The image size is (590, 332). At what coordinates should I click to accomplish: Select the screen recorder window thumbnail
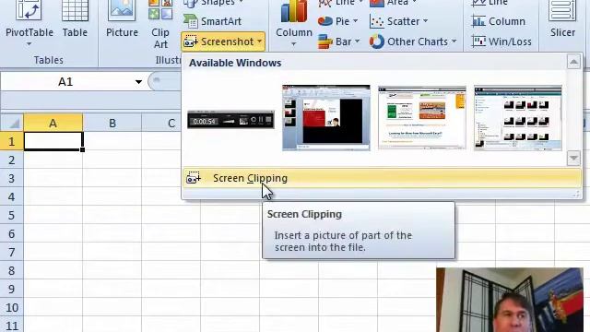point(230,120)
